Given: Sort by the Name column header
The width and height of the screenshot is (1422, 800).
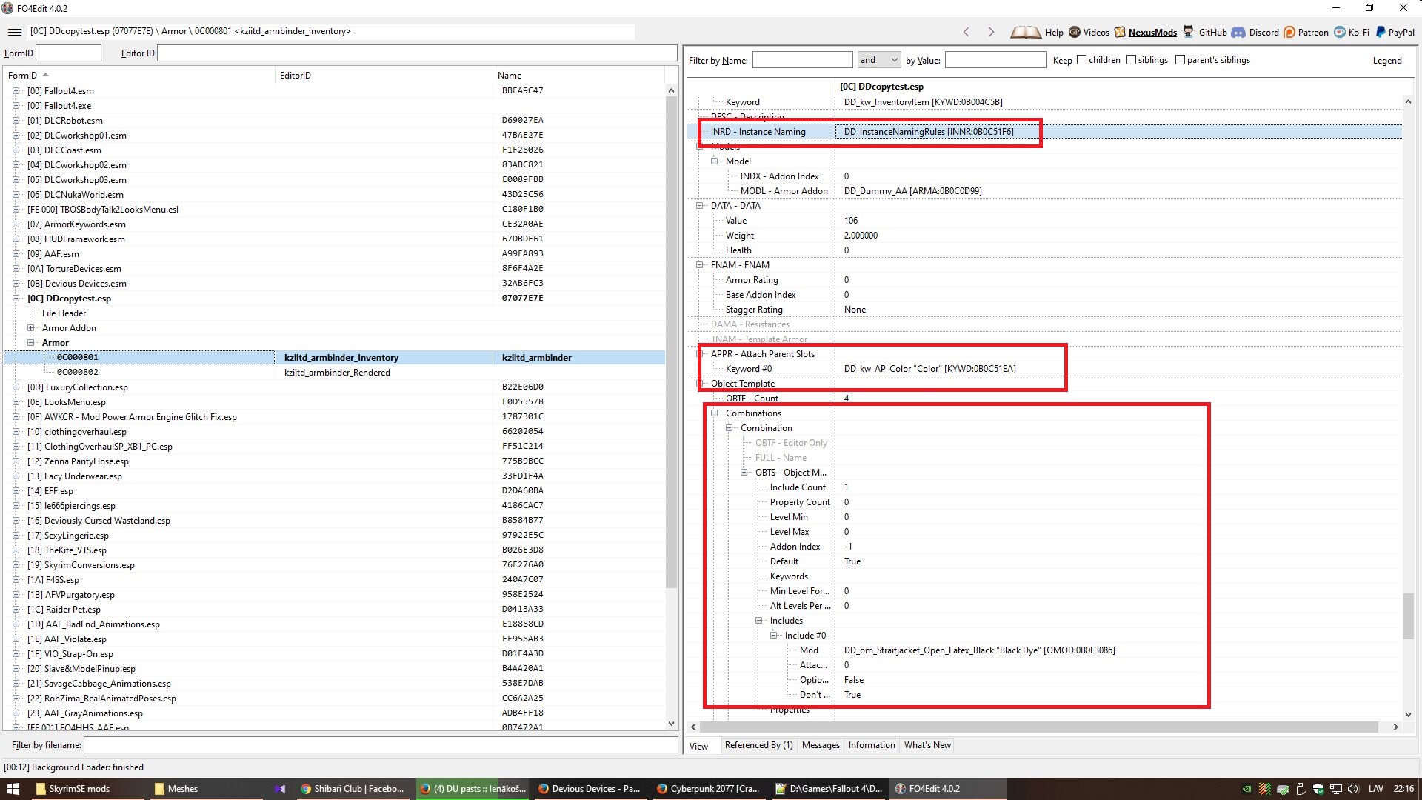Looking at the screenshot, I should pos(578,75).
